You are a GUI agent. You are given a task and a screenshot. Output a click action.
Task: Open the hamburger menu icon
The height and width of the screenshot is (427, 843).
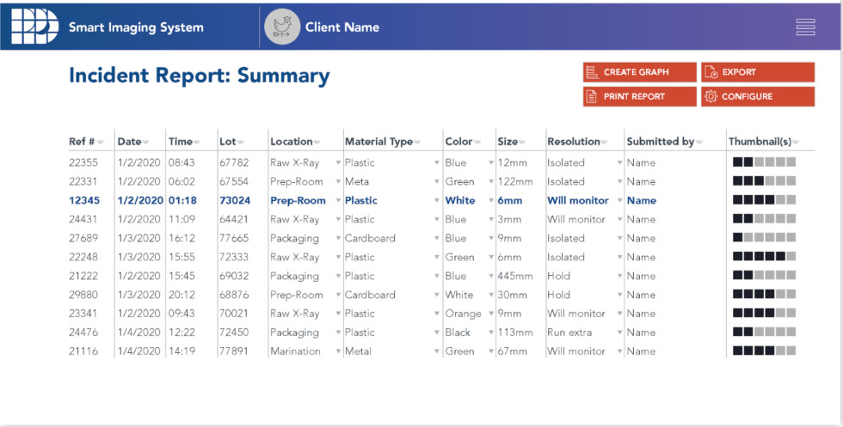tap(805, 27)
